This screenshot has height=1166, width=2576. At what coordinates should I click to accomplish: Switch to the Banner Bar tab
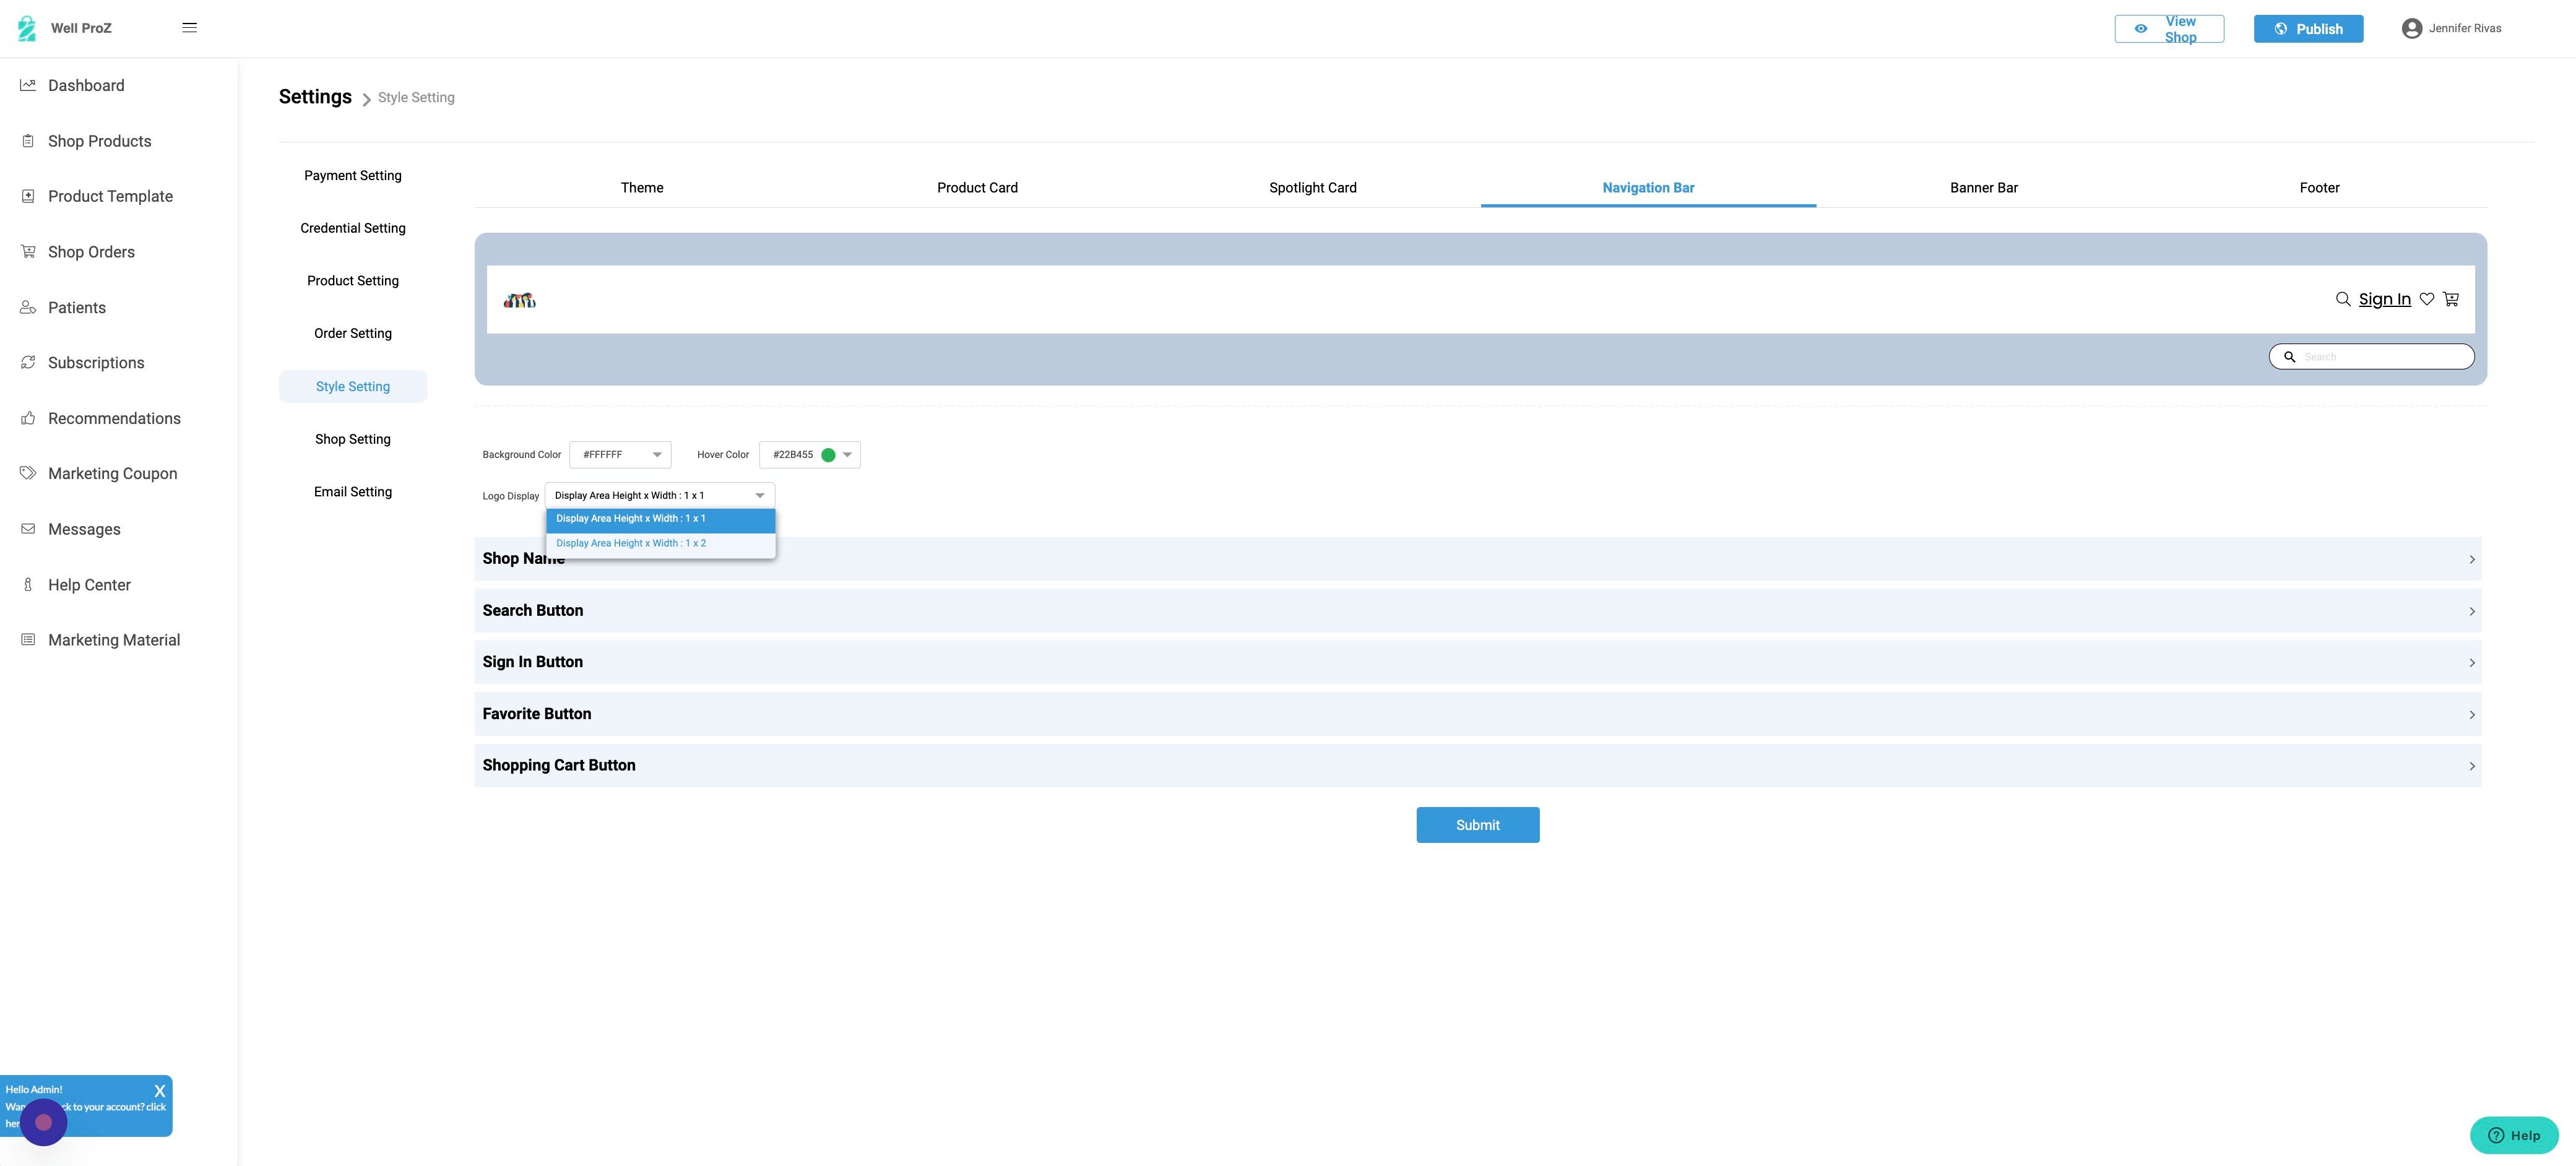coord(1984,188)
